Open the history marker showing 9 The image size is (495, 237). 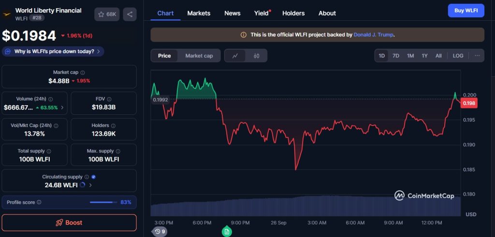[160, 232]
